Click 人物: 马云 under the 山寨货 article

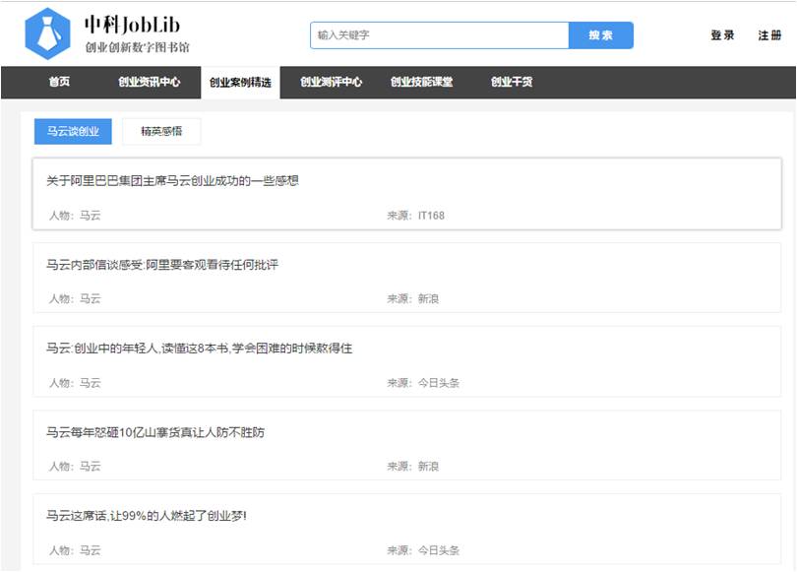[x=75, y=467]
